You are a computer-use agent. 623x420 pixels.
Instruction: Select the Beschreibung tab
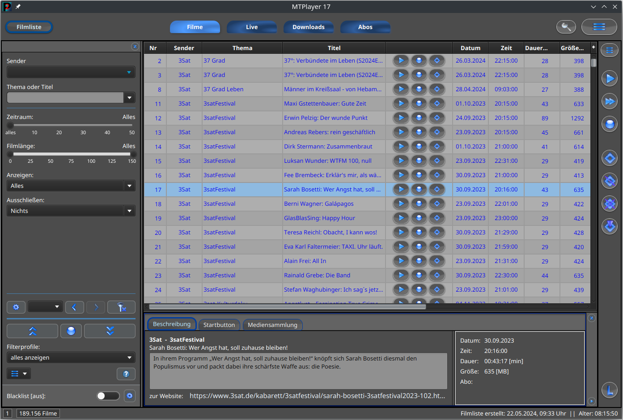[x=172, y=324]
